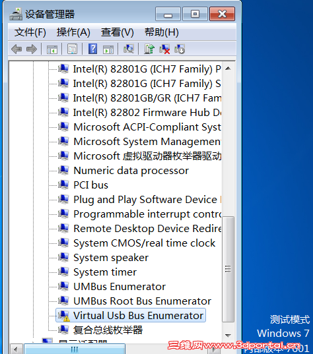Click the horizontal scrollbar left arrow
This screenshot has width=313, height=354.
coord(16,349)
